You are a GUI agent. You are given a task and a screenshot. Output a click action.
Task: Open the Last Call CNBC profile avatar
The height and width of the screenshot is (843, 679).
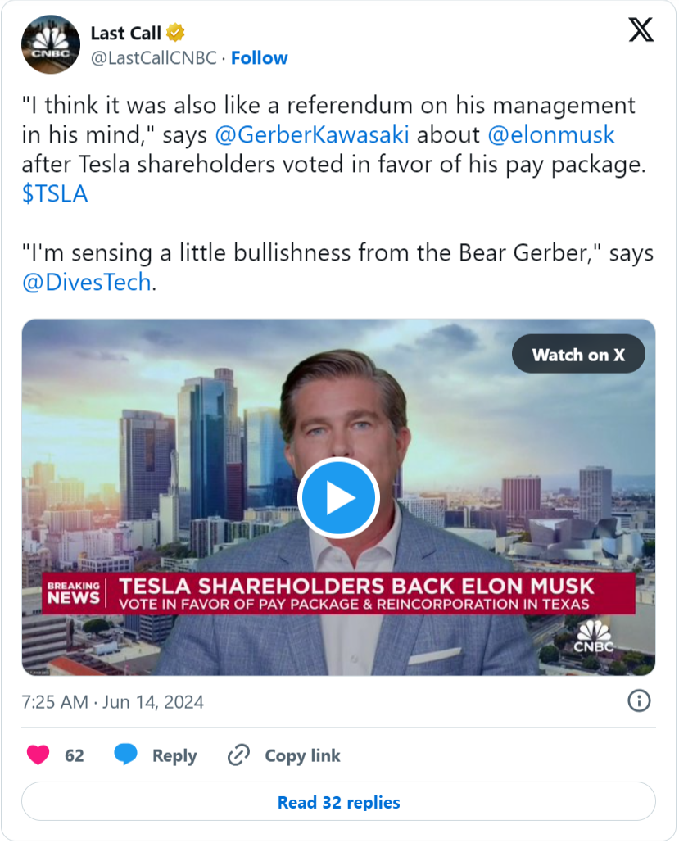[x=51, y=44]
